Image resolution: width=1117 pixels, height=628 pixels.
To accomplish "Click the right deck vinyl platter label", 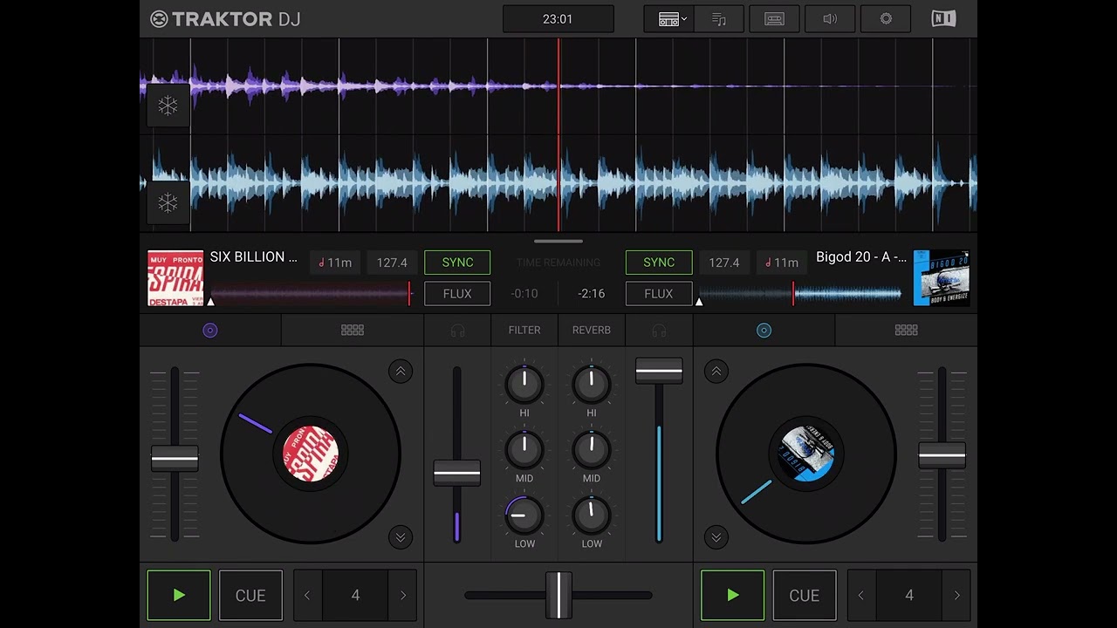I will [806, 454].
